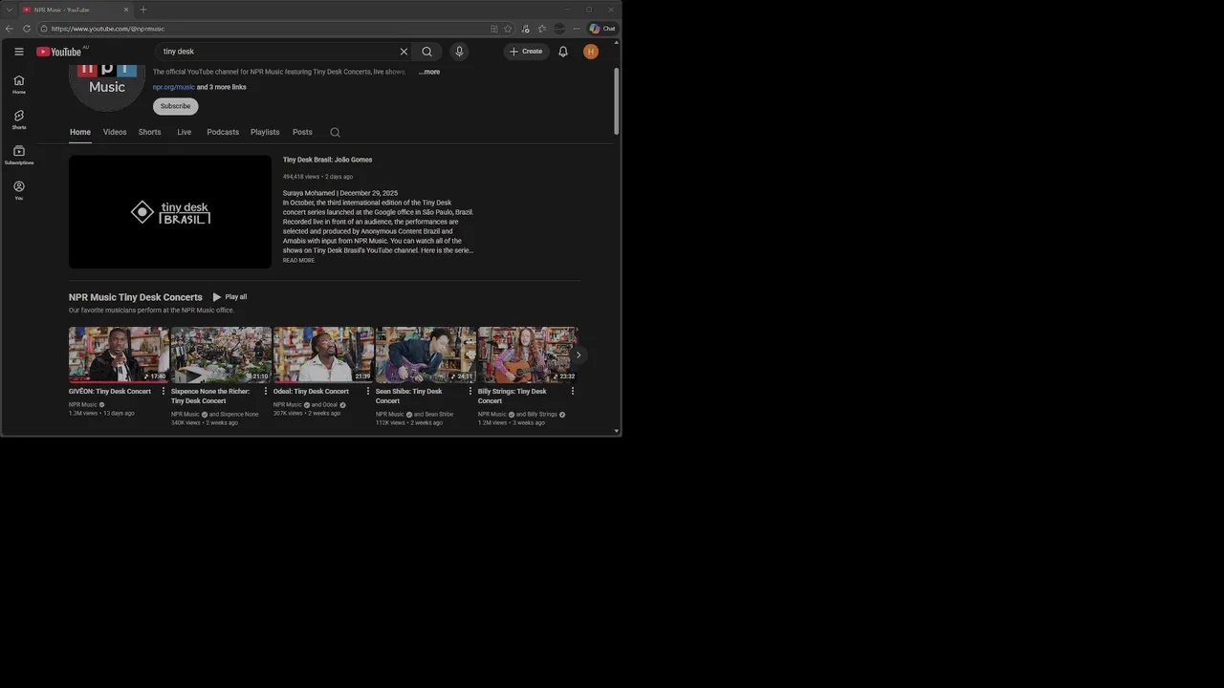Viewport: 1224px width, 688px height.
Task: Clear the search box with the X icon
Action: (404, 52)
